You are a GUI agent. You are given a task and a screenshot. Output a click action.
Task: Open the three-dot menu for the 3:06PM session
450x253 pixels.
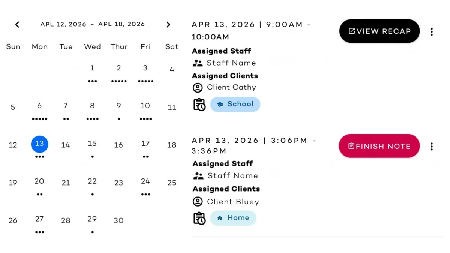tap(432, 147)
